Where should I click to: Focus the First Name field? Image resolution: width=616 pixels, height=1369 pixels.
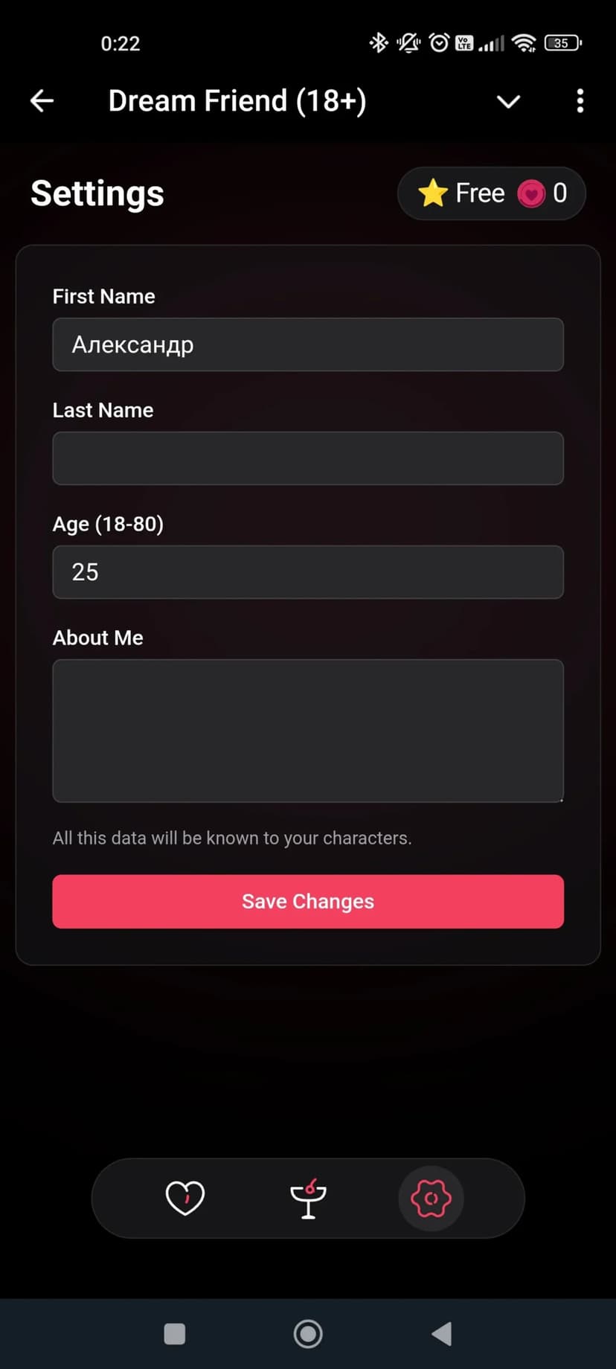click(308, 344)
